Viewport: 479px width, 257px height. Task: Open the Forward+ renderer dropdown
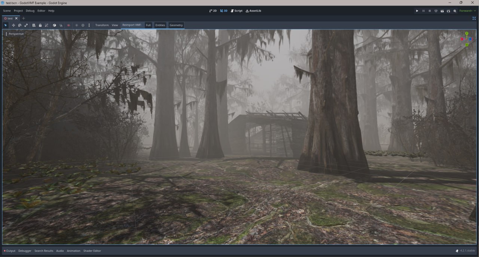pos(468,11)
